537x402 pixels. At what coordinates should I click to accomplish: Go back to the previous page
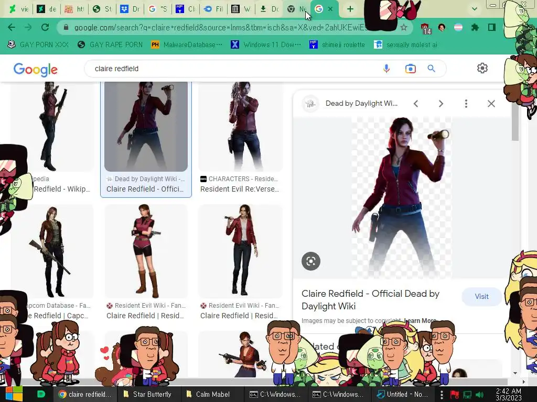pos(12,27)
